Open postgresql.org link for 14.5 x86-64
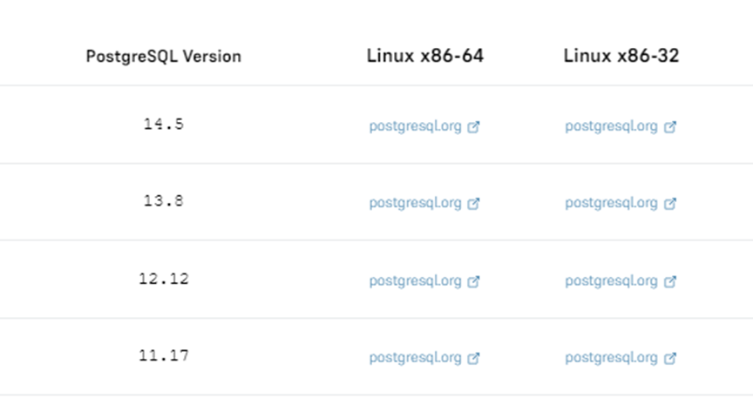This screenshot has width=753, height=405. click(415, 126)
